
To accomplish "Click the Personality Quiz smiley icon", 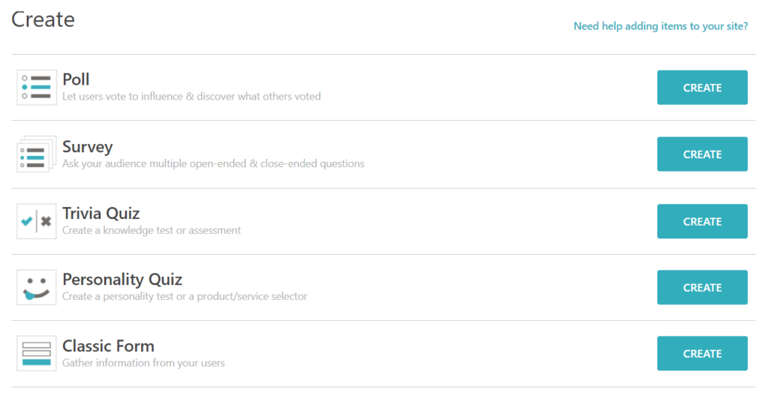I will tap(37, 287).
